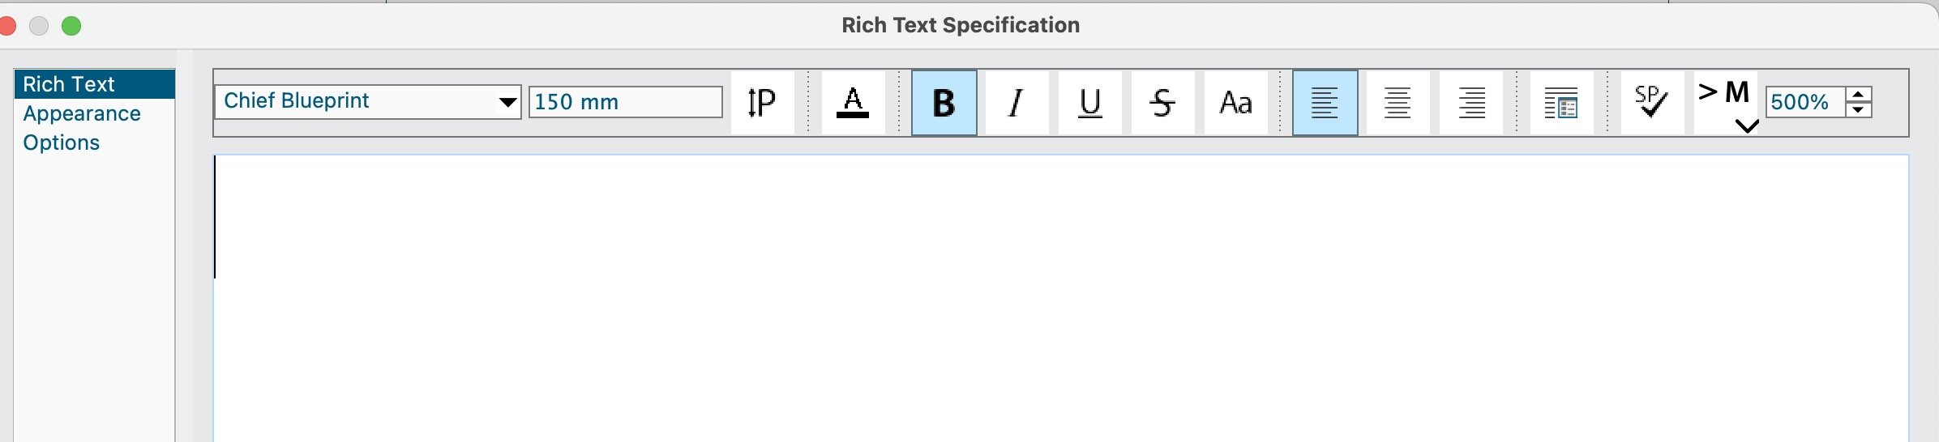This screenshot has height=442, width=1939.
Task: Click the insert table/columns icon
Action: 1561,103
